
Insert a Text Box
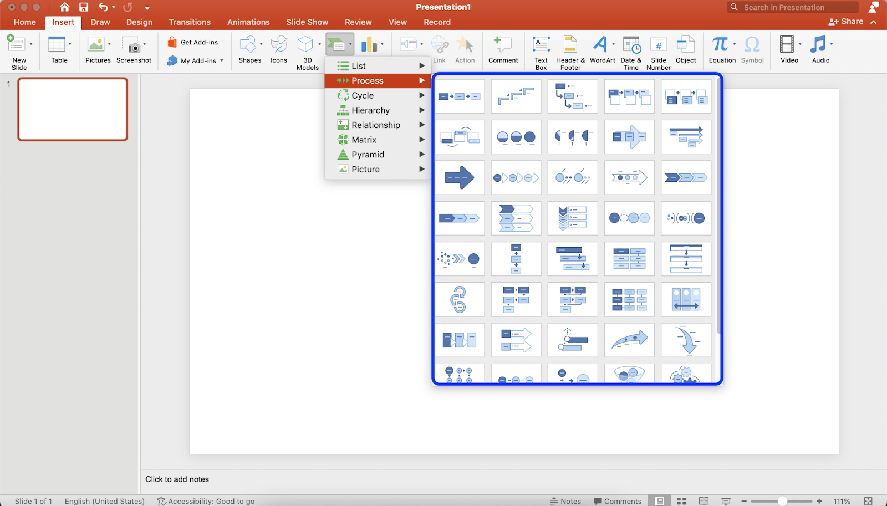(541, 45)
